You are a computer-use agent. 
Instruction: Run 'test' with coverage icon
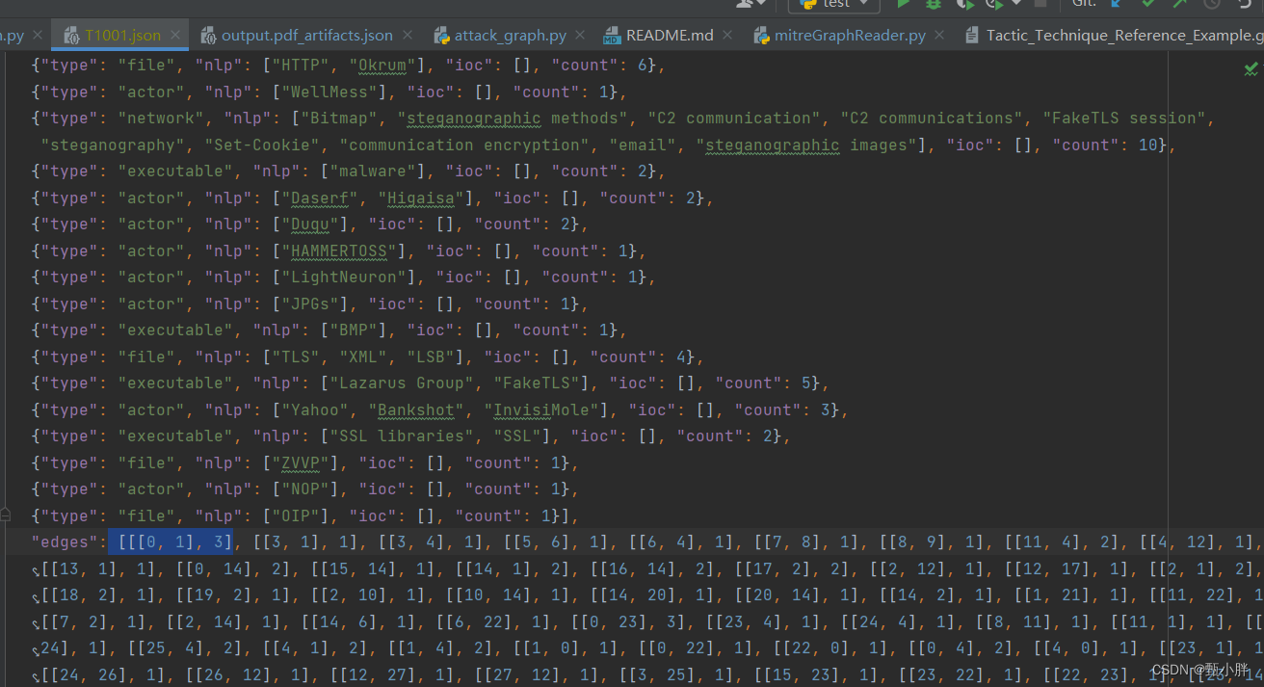(963, 4)
